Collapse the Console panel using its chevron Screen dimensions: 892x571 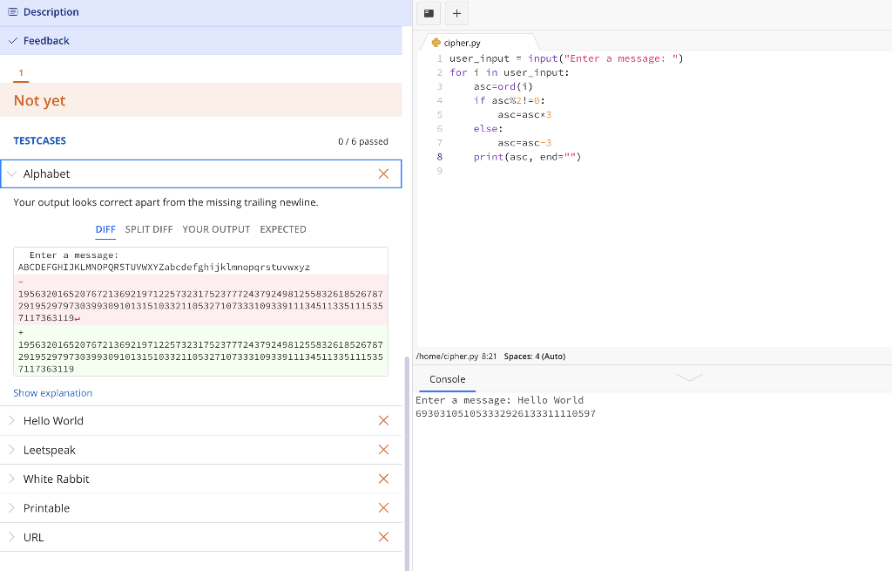pos(689,377)
